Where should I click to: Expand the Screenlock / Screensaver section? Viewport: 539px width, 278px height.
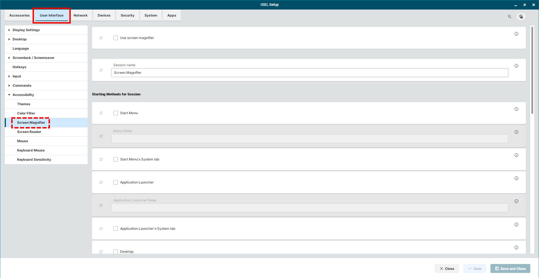9,58
